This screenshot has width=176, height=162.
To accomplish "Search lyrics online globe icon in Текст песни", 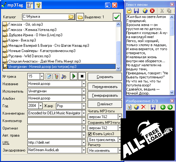I will coord(145,11).
